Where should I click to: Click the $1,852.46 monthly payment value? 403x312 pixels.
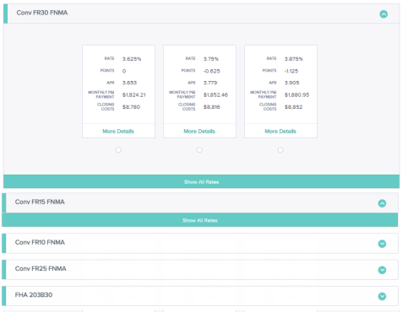215,95
